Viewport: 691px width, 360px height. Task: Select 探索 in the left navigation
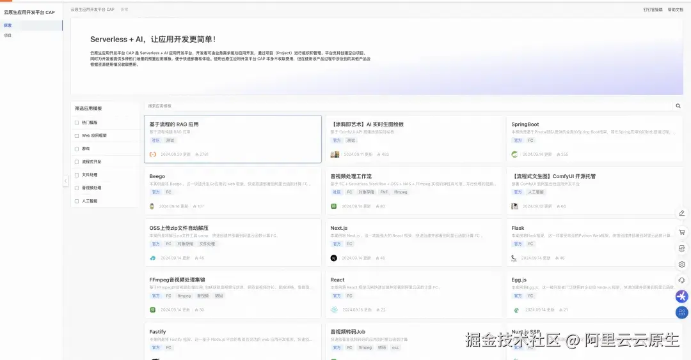(x=31, y=26)
